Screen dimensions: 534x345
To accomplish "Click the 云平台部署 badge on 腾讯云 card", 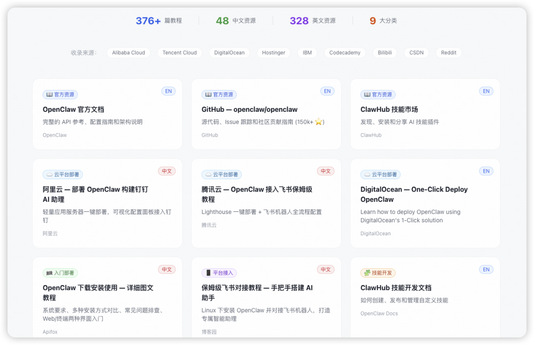I will pyautogui.click(x=222, y=174).
